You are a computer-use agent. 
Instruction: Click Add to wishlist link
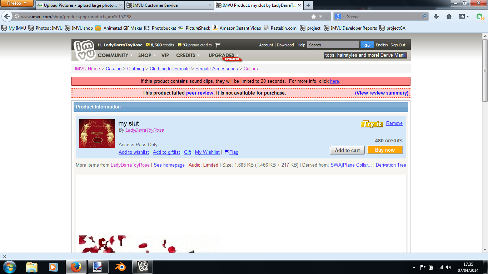click(134, 152)
